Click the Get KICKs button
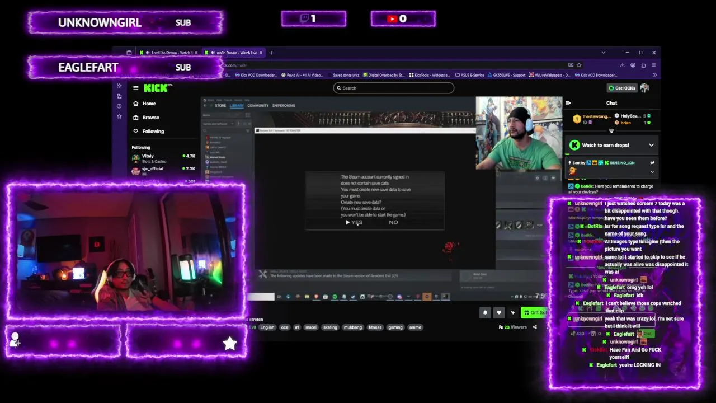 point(622,88)
